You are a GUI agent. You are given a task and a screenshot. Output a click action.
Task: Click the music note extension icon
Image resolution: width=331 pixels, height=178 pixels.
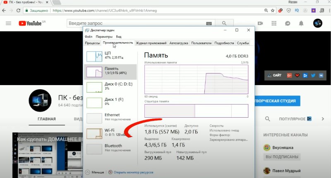tap(322, 11)
